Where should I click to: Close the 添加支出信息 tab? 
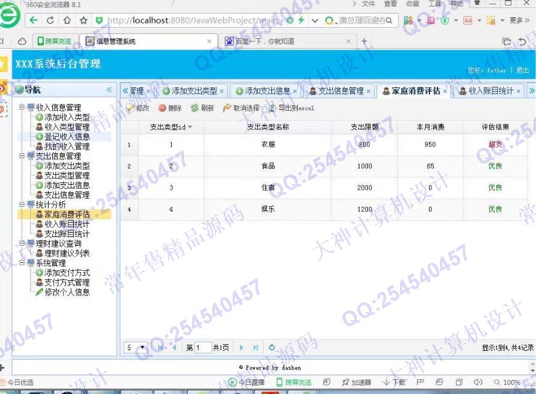295,91
